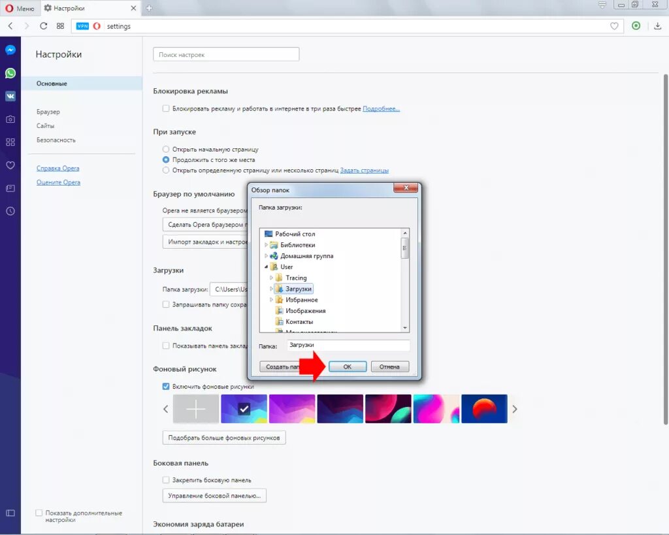Viewport: 669px width, 535px height.
Task: Open personal news in sidebar
Action: tap(10, 188)
